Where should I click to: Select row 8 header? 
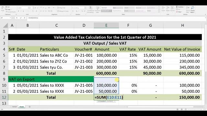pyautogui.click(x=4, y=73)
